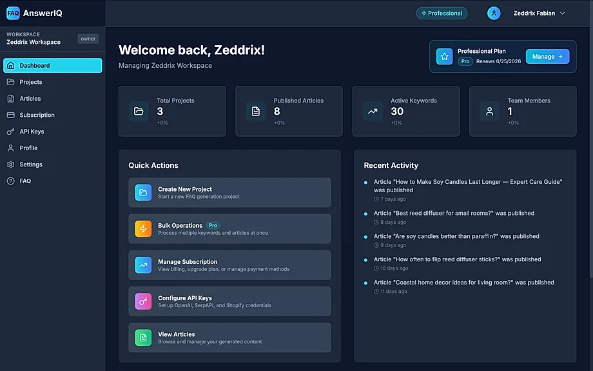Click 'Are soy candles better than paraffin?' activity
This screenshot has width=593, height=371.
pos(456,236)
